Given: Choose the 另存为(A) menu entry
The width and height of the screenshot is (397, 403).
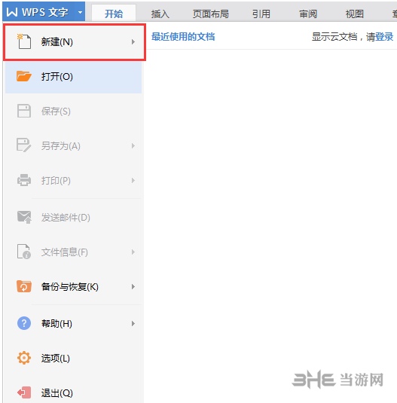Looking at the screenshot, I should coord(74,145).
